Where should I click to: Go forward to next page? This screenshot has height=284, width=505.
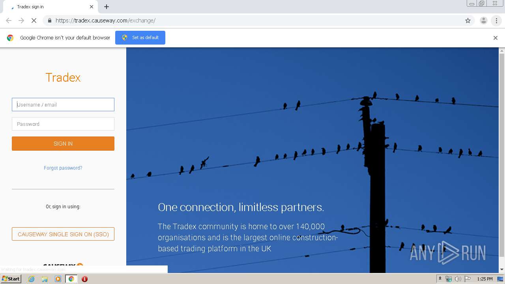pyautogui.click(x=21, y=21)
